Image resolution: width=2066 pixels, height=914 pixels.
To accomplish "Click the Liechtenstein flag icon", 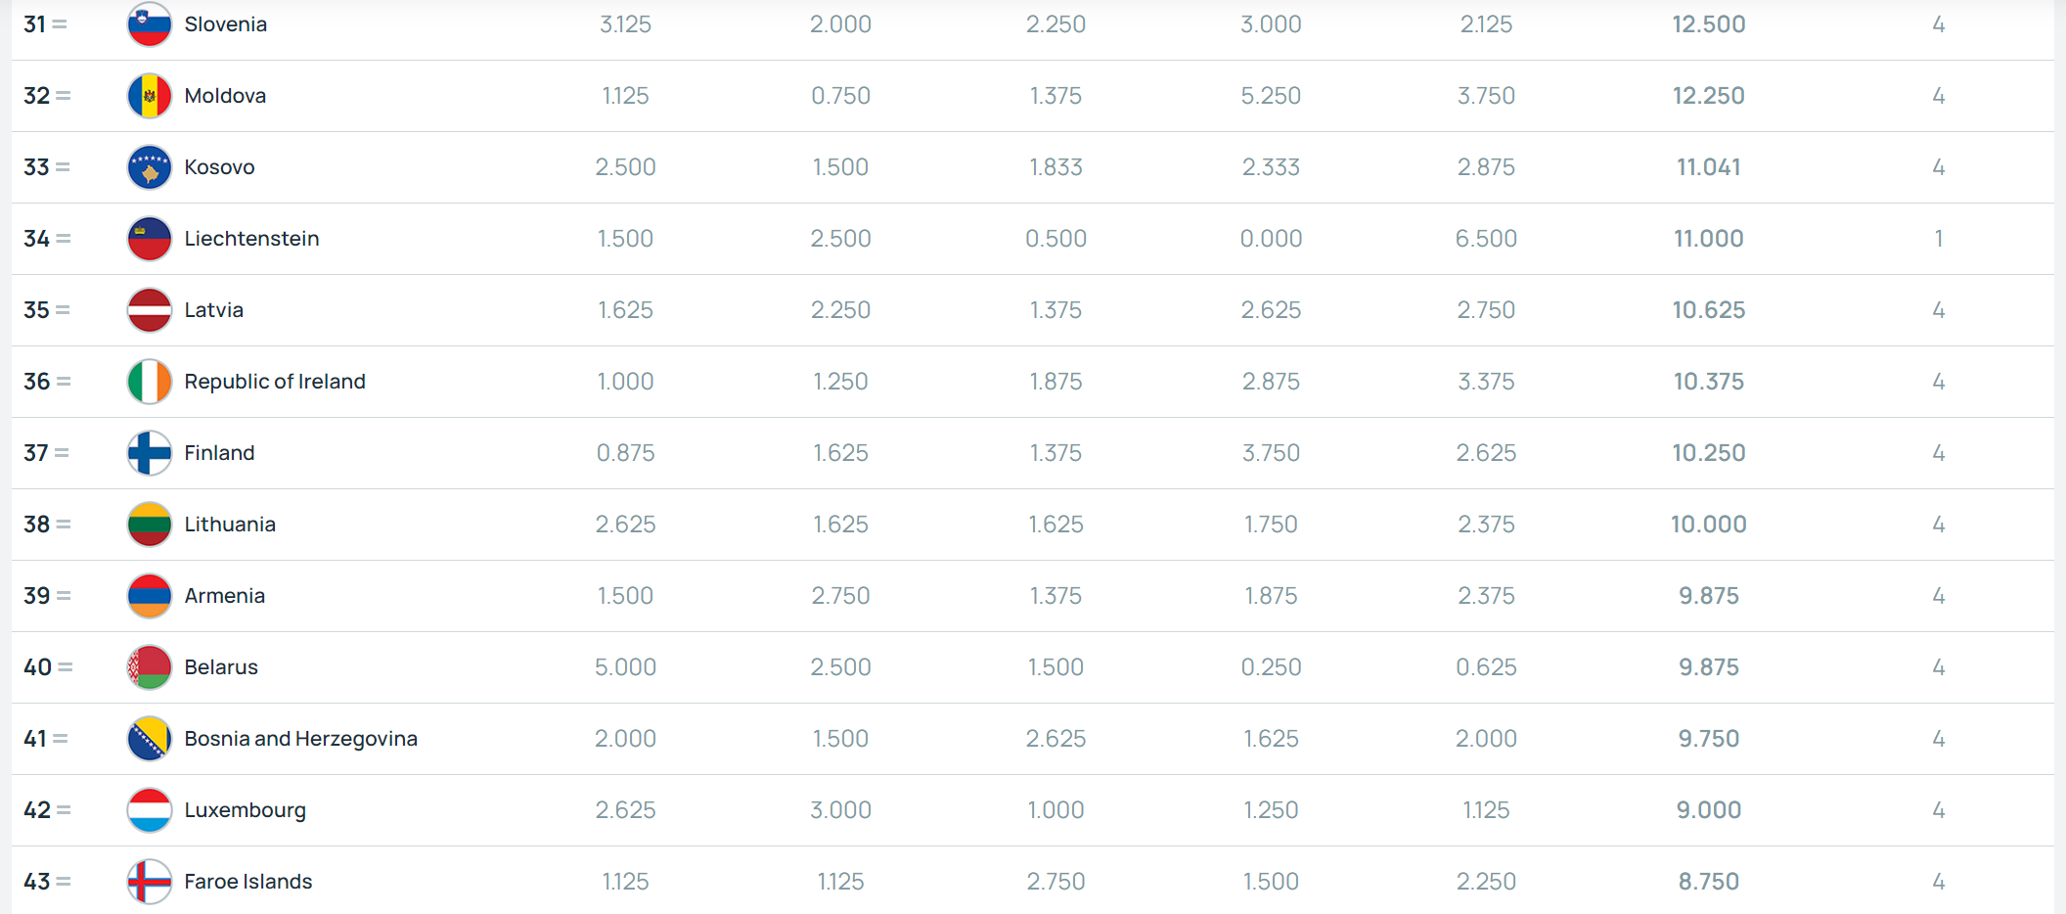I will [x=150, y=239].
